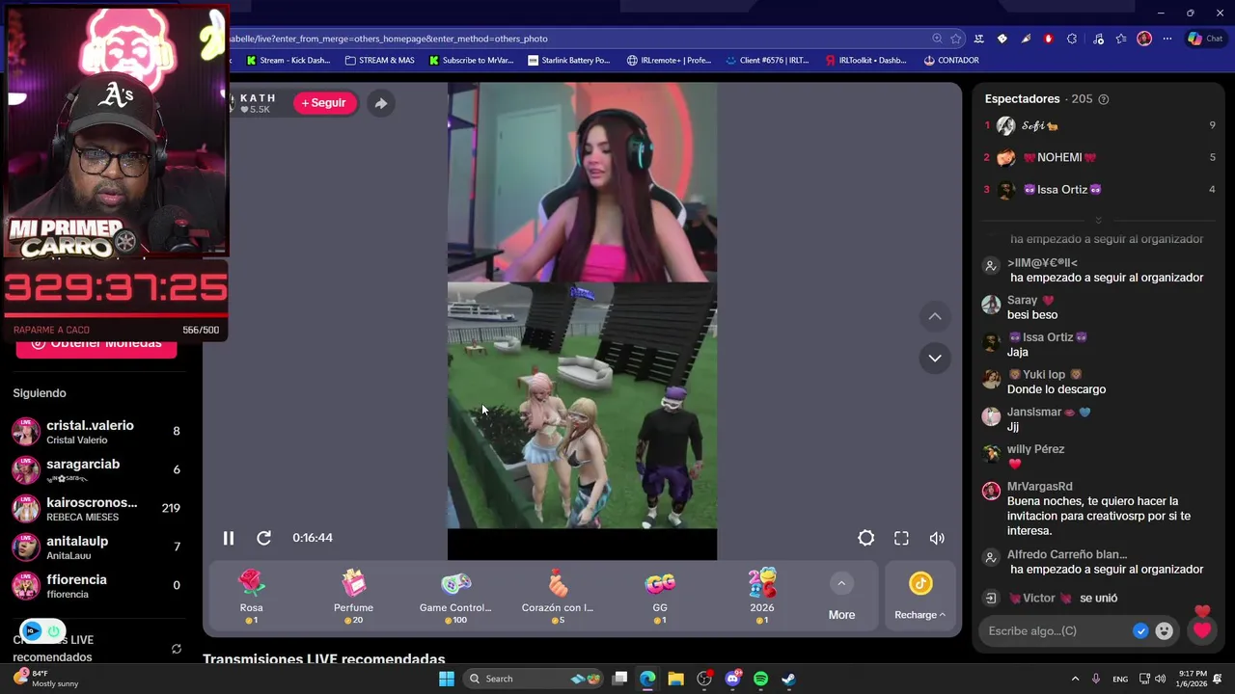Open kairoscronos live channel
The image size is (1235, 694).
(x=96, y=509)
